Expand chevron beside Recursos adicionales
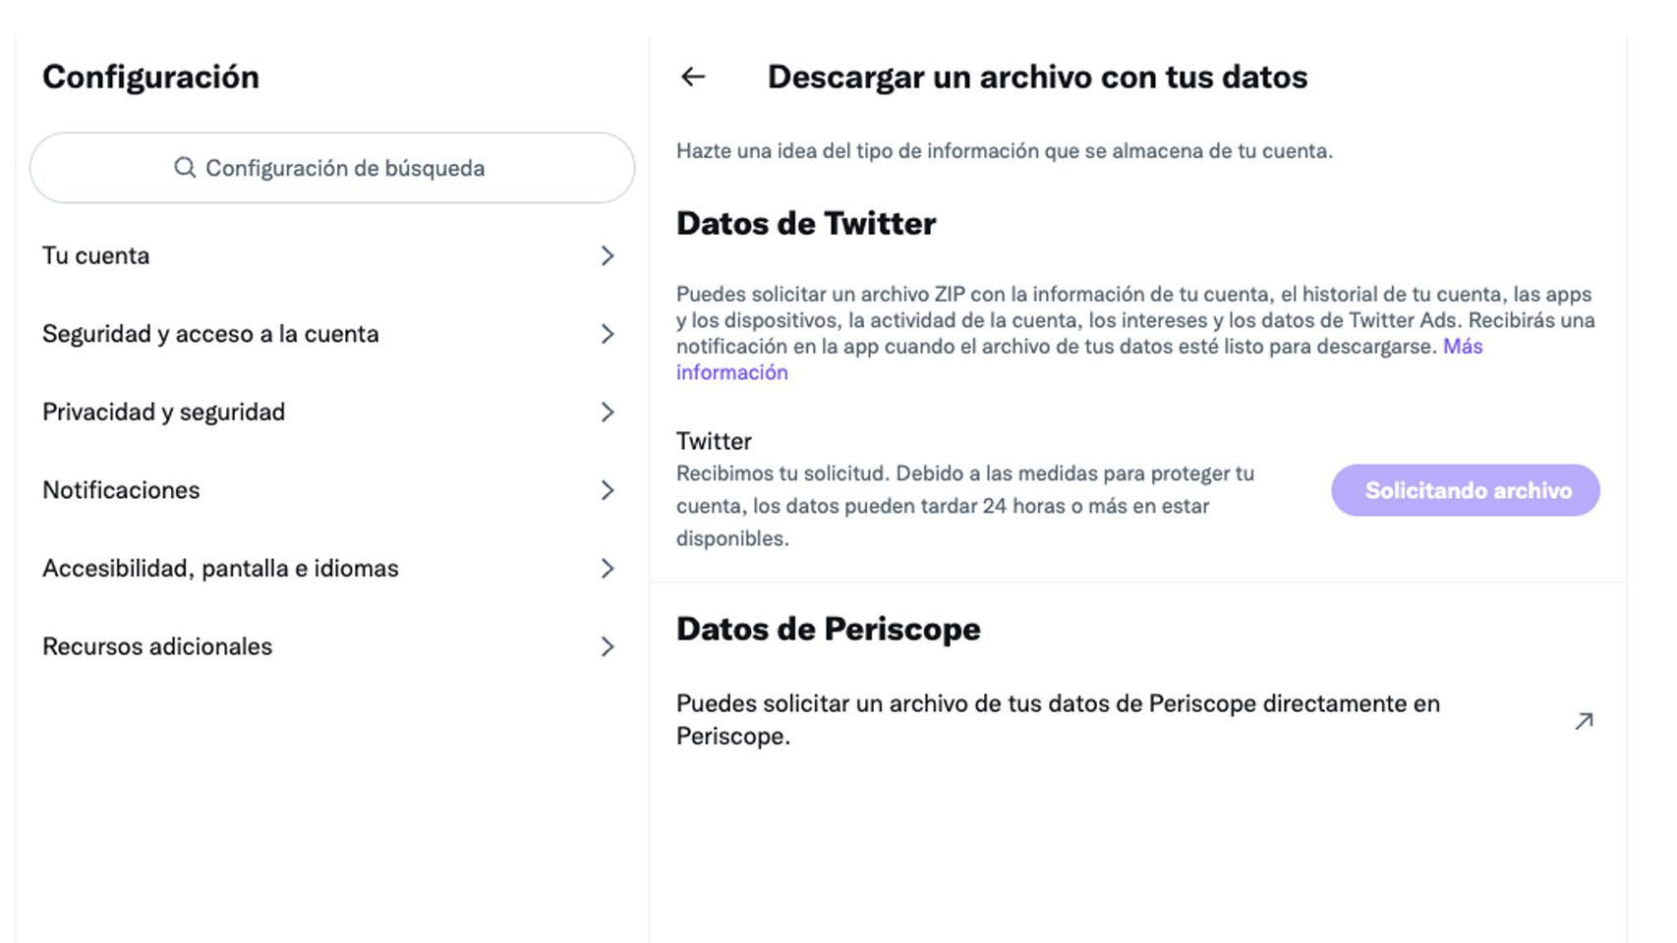The height and width of the screenshot is (943, 1677). click(607, 646)
